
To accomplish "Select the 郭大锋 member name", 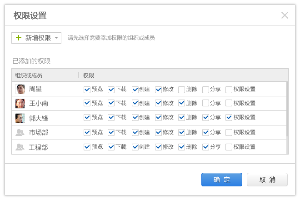I will [x=39, y=118].
